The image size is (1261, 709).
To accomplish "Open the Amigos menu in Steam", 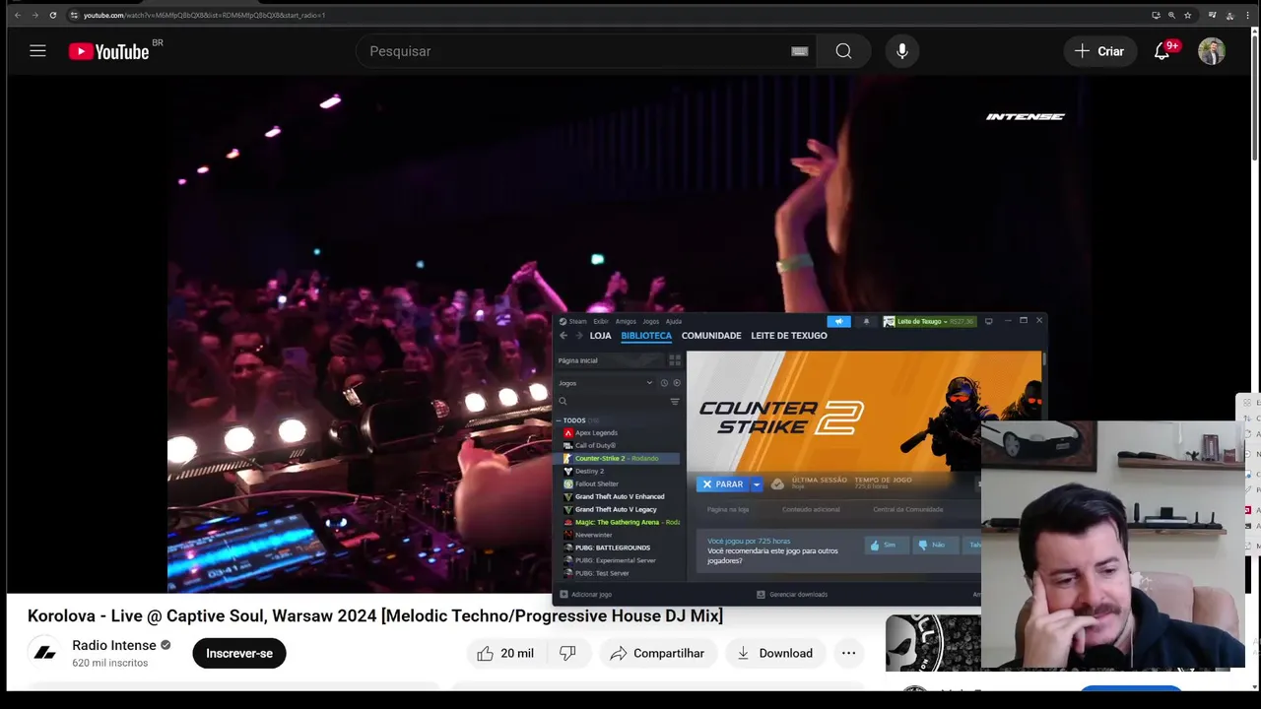I will pyautogui.click(x=626, y=321).
